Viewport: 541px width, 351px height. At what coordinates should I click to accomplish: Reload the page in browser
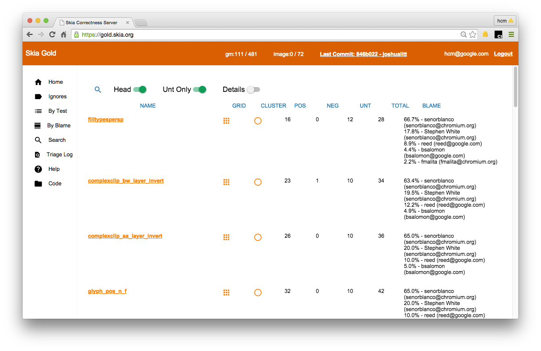52,35
